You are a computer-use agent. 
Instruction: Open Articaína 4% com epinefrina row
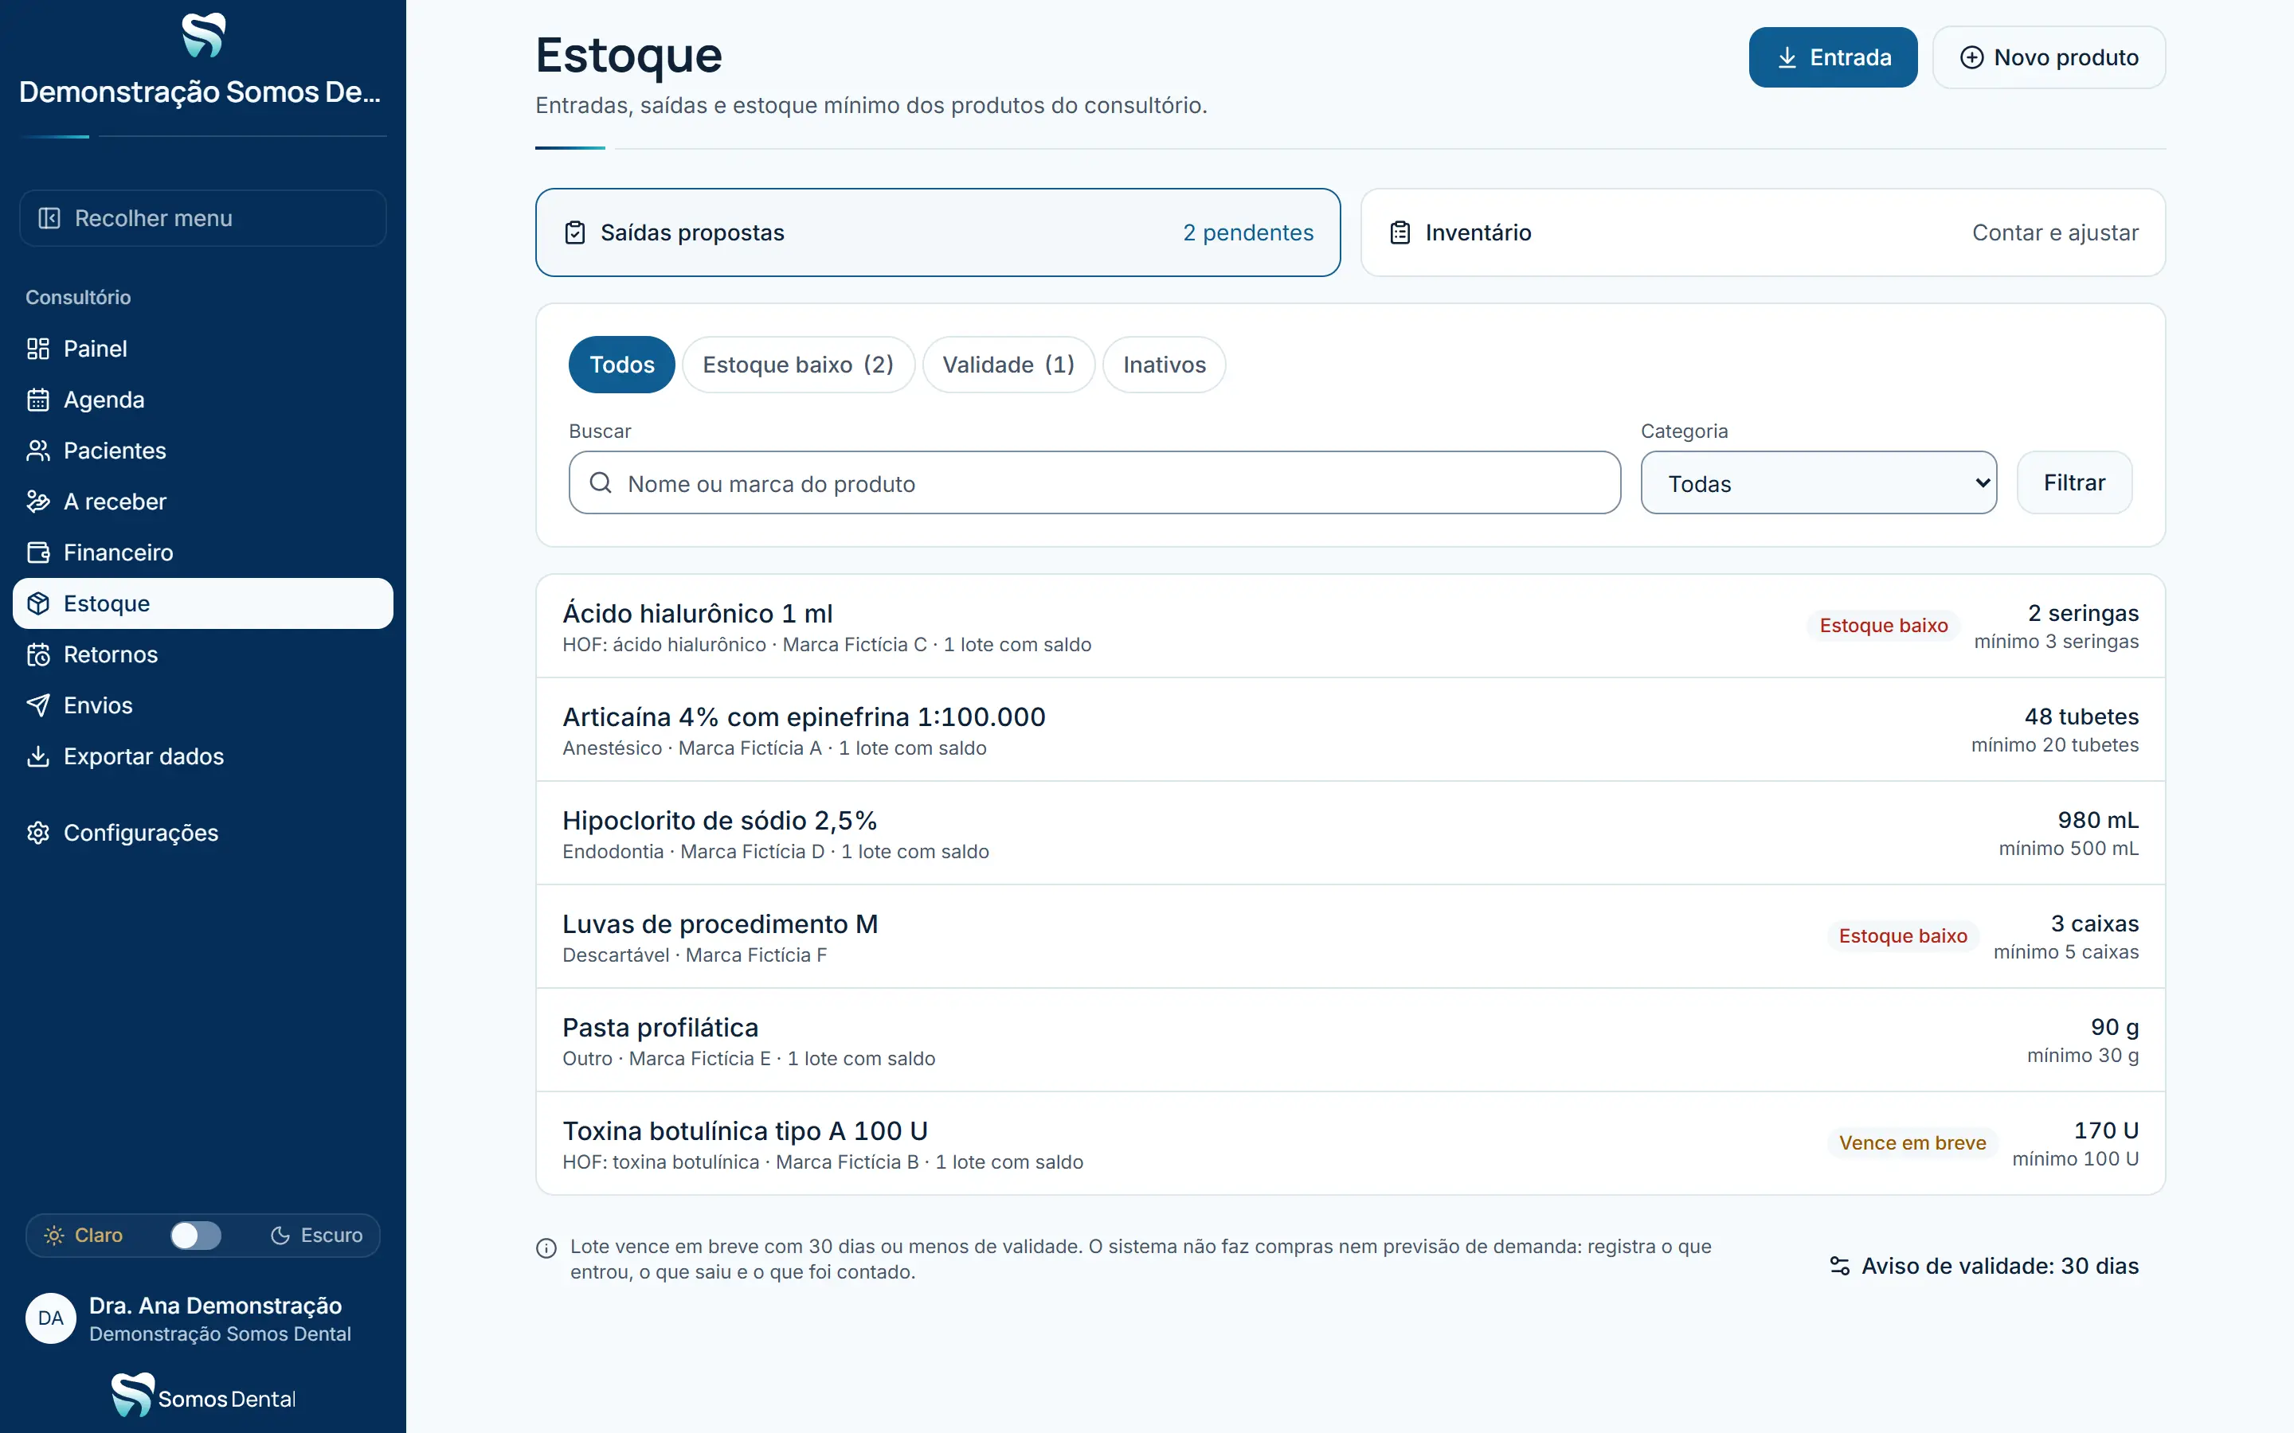point(1350,730)
